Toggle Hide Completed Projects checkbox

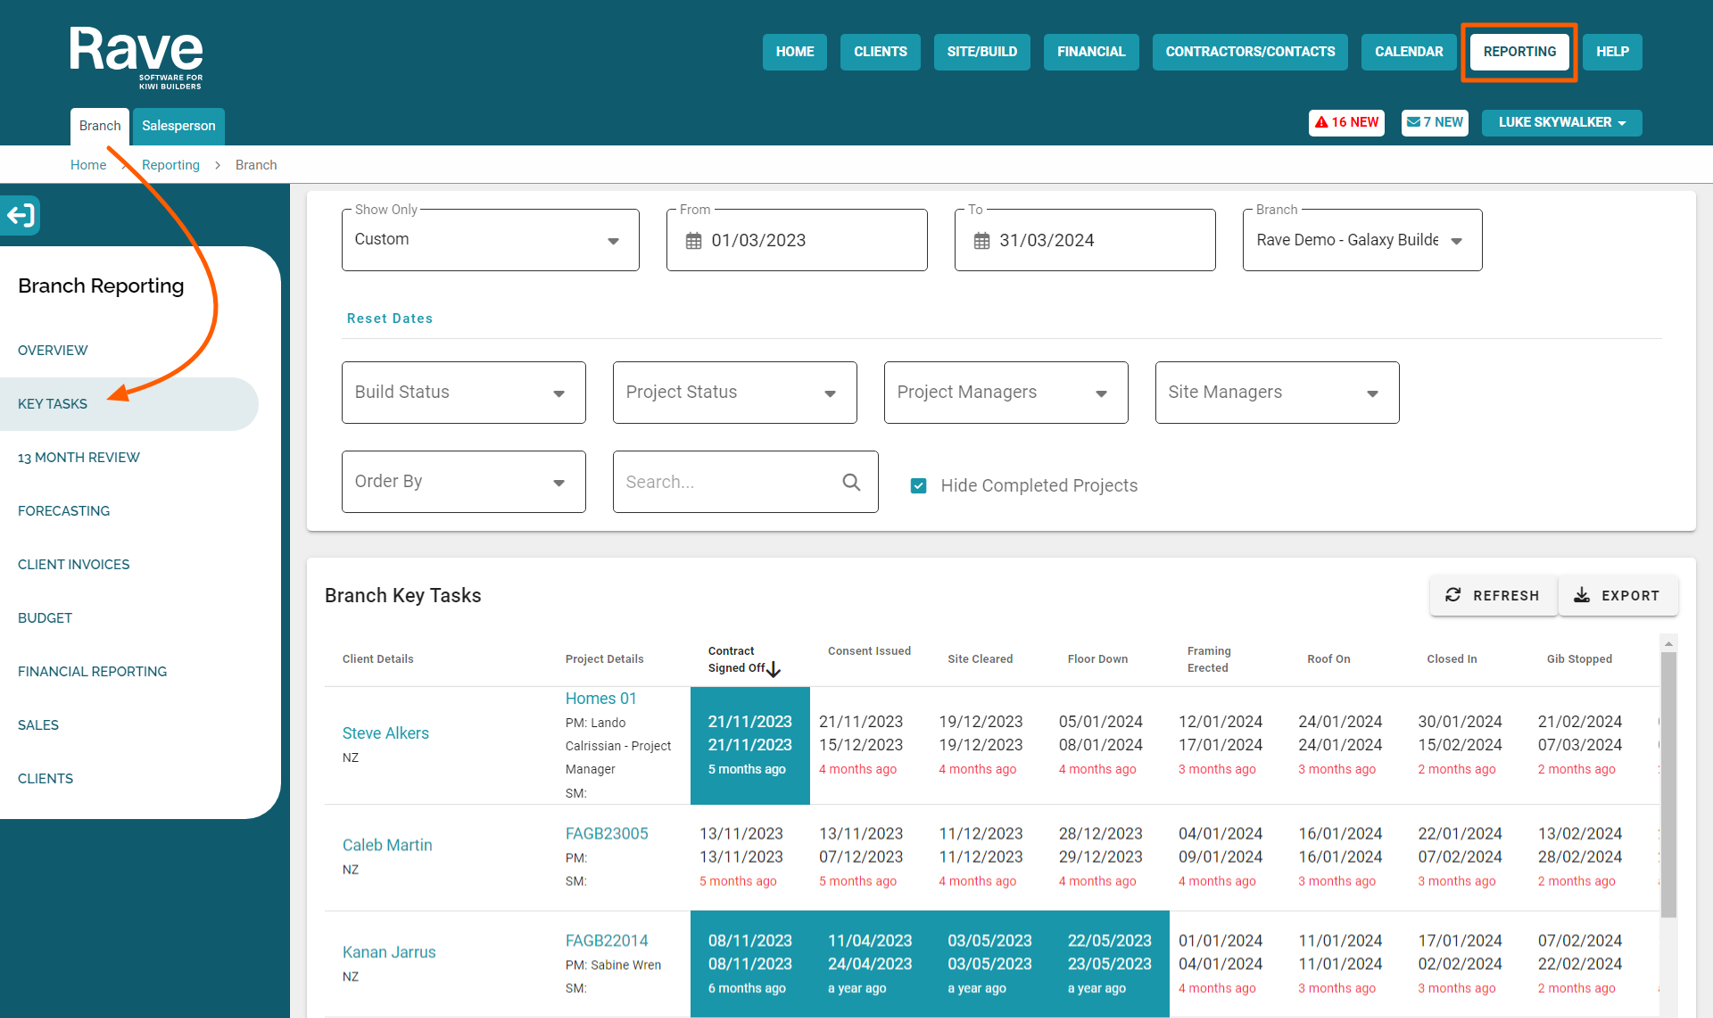[918, 485]
